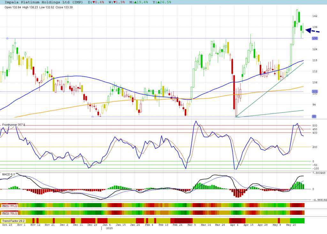Viewport: 327px width, 234px height.
Task: Click the 500 level on Frontrunner axis
Action: [x=315, y=126]
